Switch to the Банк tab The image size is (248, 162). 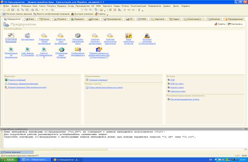coord(30,19)
